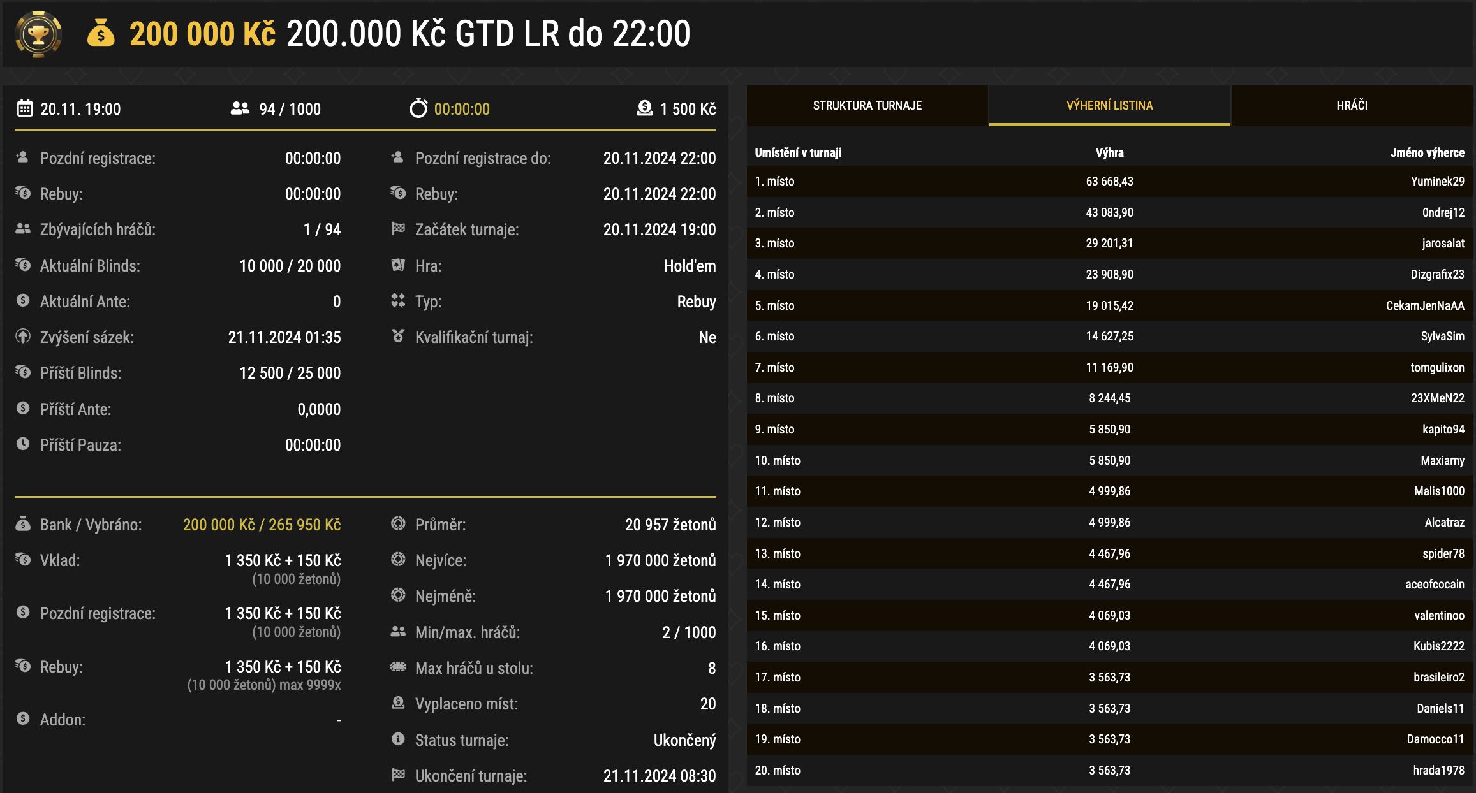Click the payout icon beside 1 500 Kč
This screenshot has width=1476, height=793.
click(644, 108)
